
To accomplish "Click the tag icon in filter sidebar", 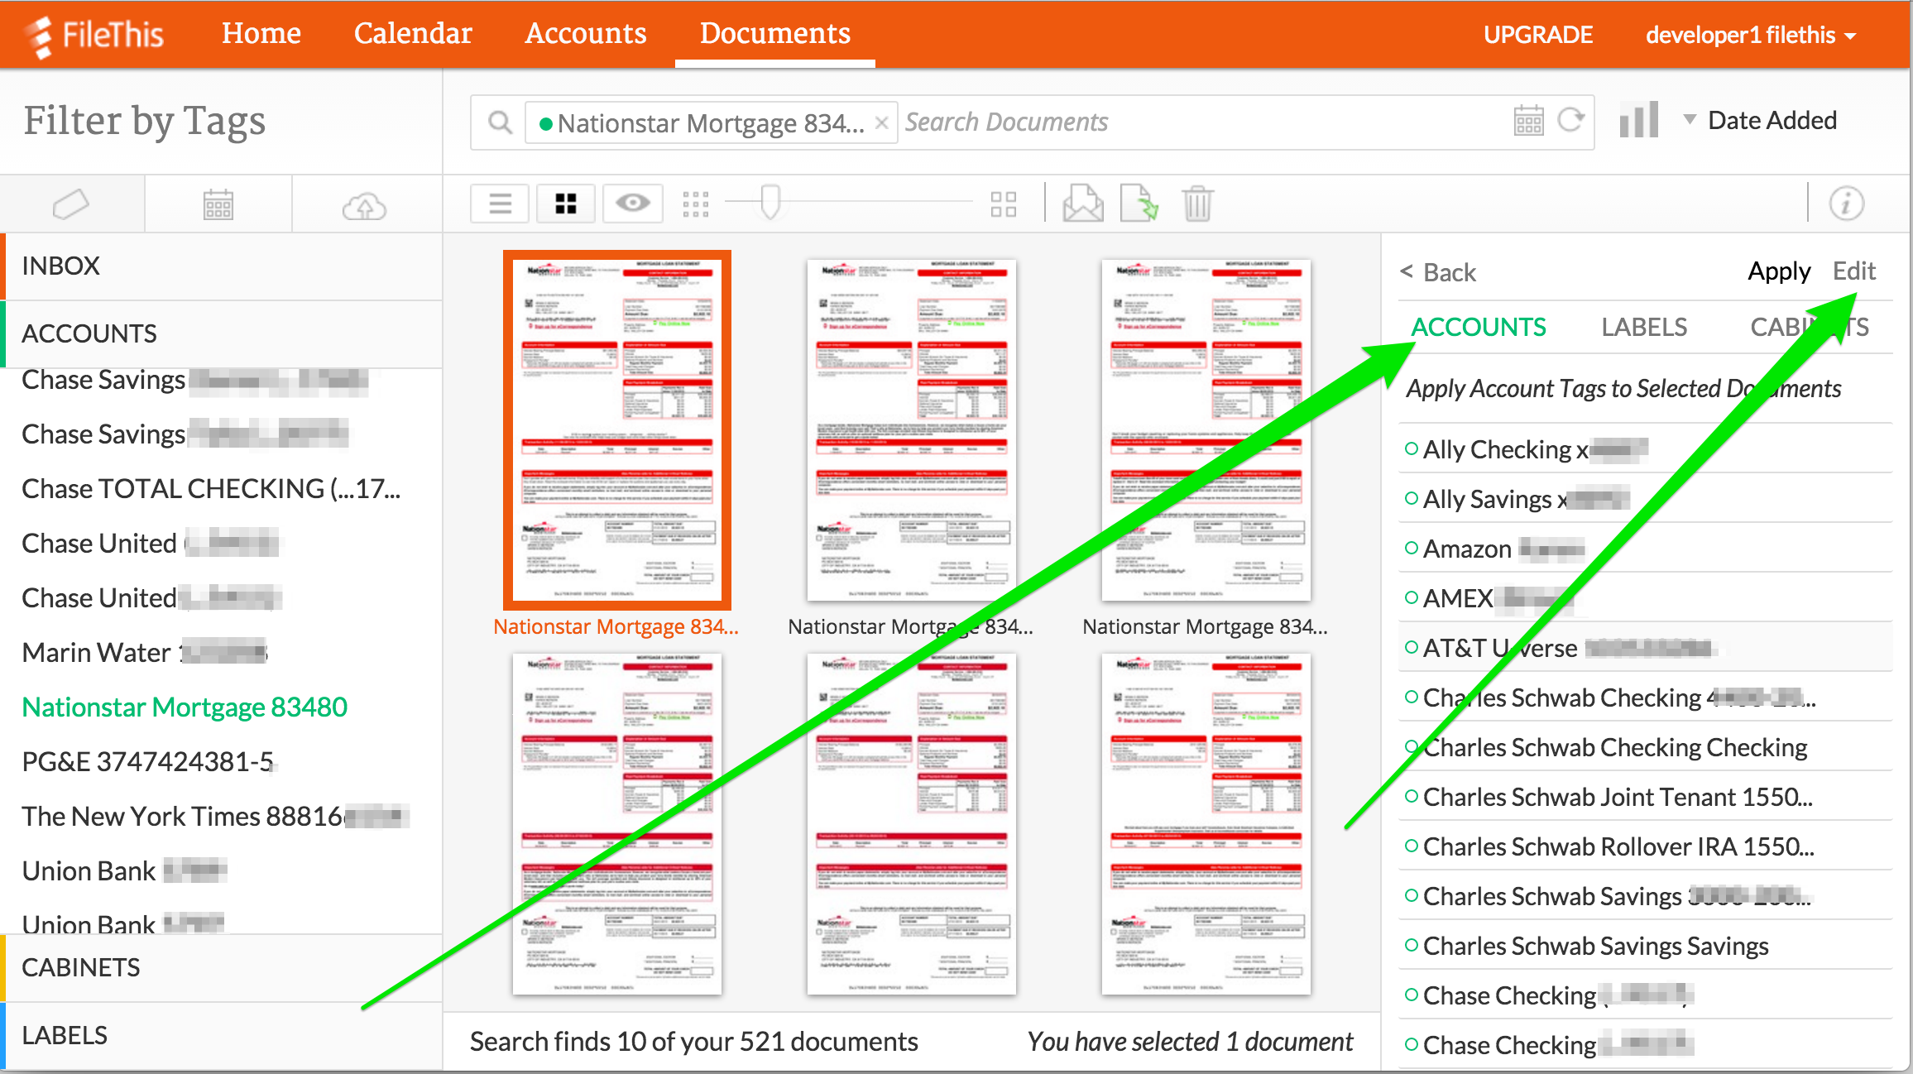I will [71, 204].
